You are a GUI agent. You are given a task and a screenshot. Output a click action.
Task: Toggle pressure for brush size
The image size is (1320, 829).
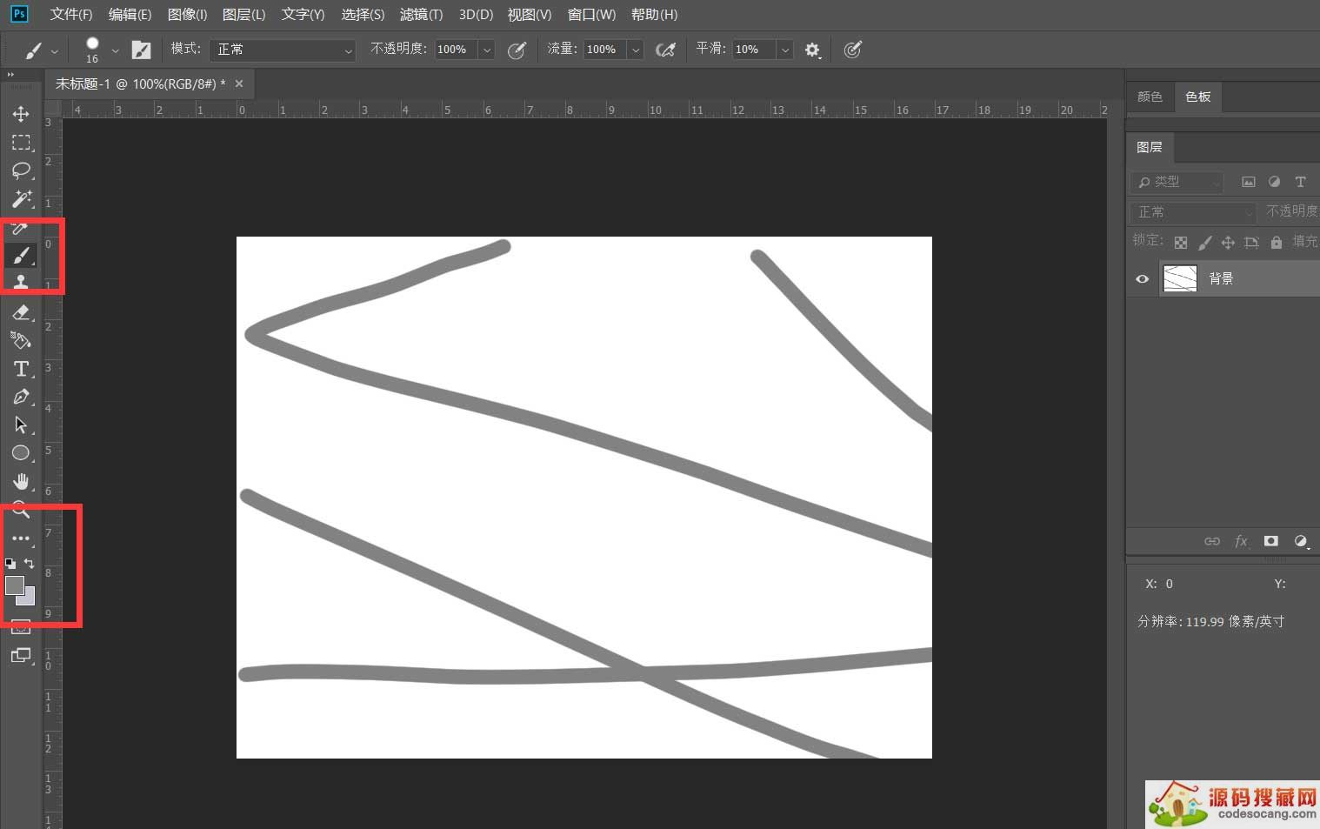pos(853,50)
